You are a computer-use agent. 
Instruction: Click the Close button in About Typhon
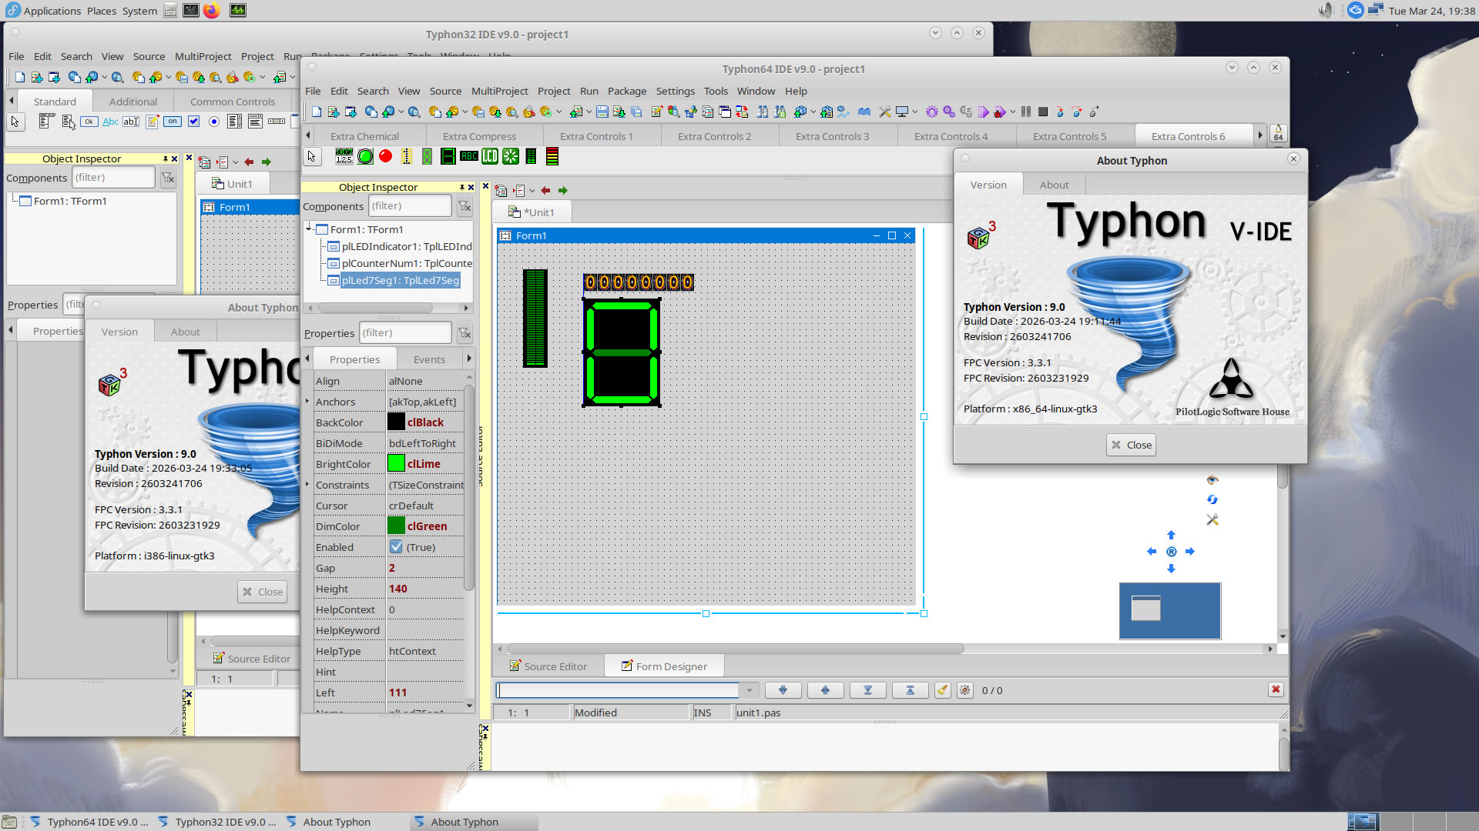point(1131,445)
